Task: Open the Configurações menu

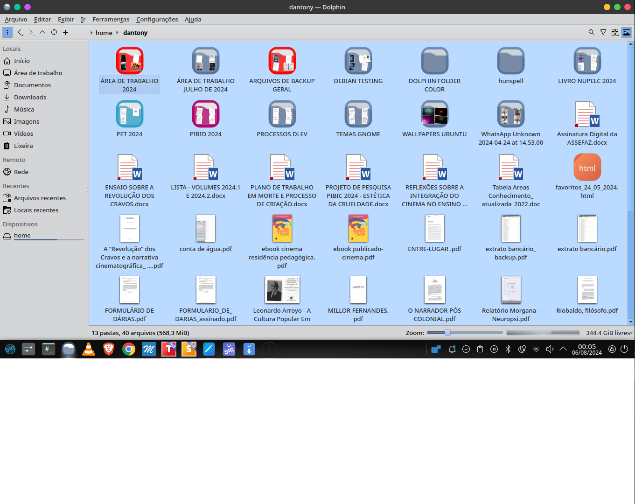Action: coord(157,19)
